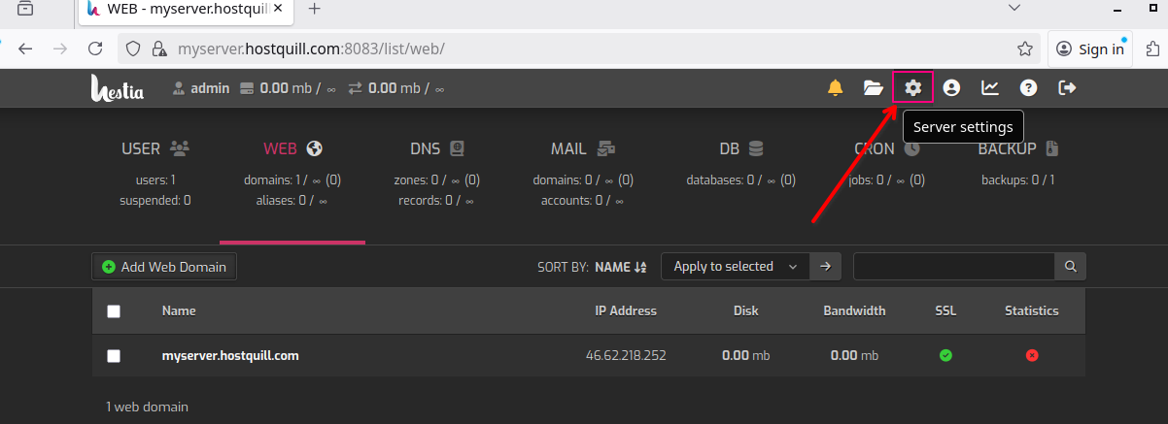
Task: Focus the domain search input field
Action: [953, 266]
